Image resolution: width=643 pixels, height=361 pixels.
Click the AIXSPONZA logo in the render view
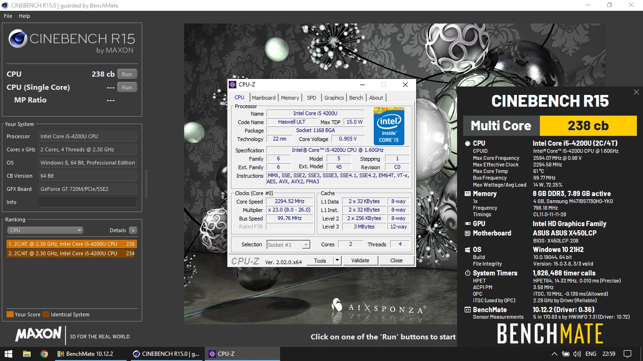(x=378, y=307)
